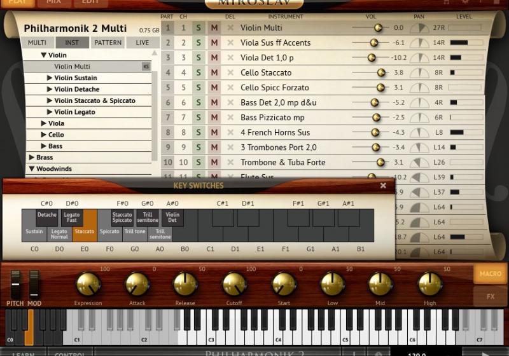Expand the Violin Sustain folder
This screenshot has height=356, width=509.
tap(50, 78)
